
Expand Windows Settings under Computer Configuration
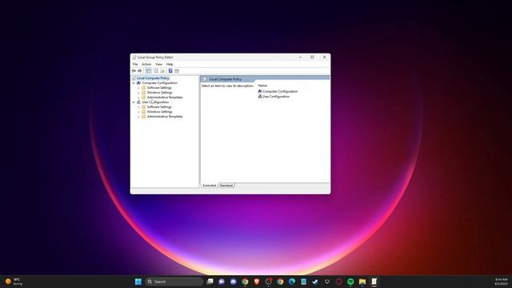coord(138,93)
